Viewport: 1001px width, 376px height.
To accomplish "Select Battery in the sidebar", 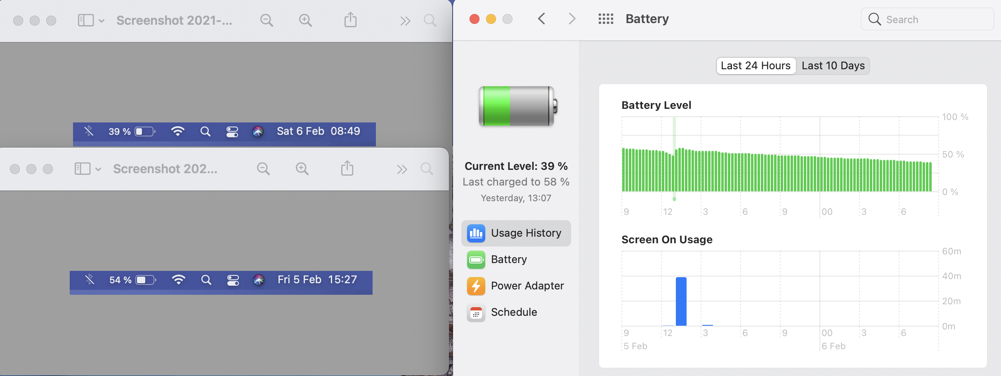I will click(x=516, y=260).
